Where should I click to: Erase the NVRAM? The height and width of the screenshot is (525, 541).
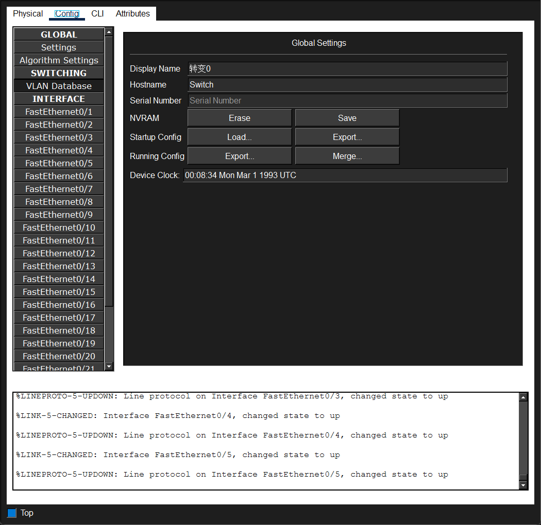coord(240,118)
